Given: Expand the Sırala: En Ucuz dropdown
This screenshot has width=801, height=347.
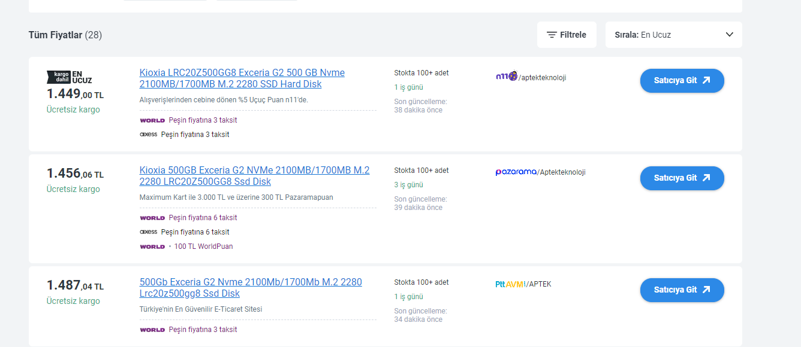Looking at the screenshot, I should click(x=674, y=35).
